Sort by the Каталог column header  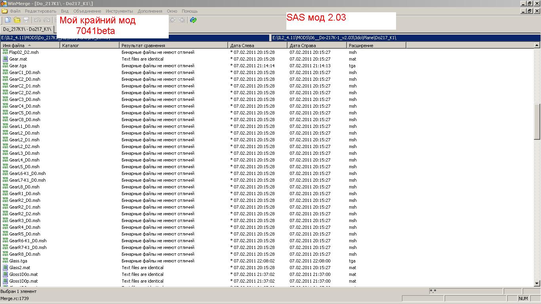click(90, 46)
